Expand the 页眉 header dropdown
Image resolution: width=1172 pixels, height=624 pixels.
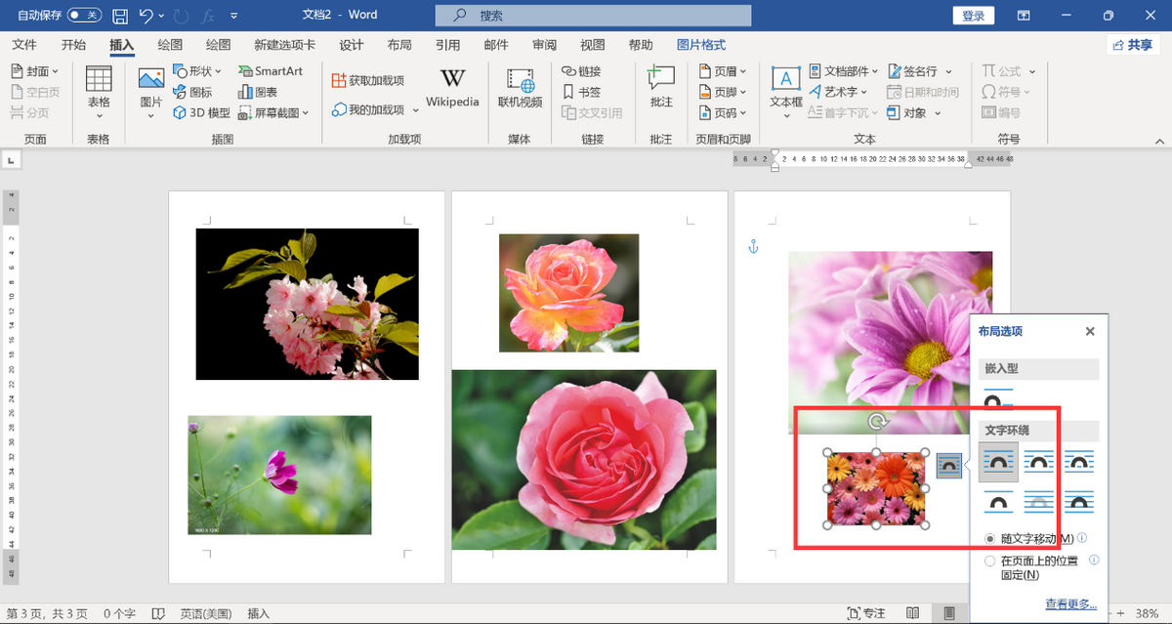point(724,71)
